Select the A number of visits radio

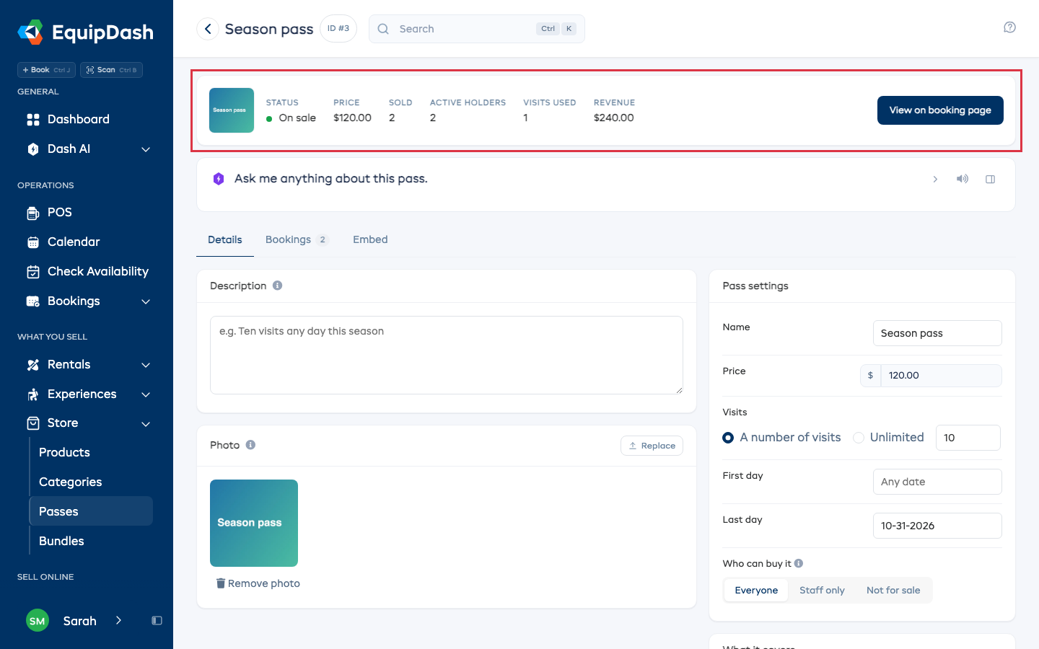click(728, 438)
